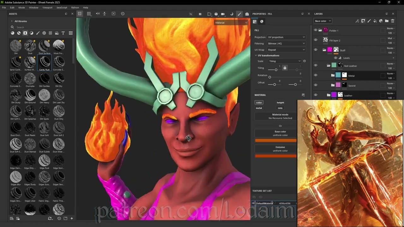The image size is (404, 227).
Task: Add effect with the magic wand icon in Layers
Action: pos(357,21)
